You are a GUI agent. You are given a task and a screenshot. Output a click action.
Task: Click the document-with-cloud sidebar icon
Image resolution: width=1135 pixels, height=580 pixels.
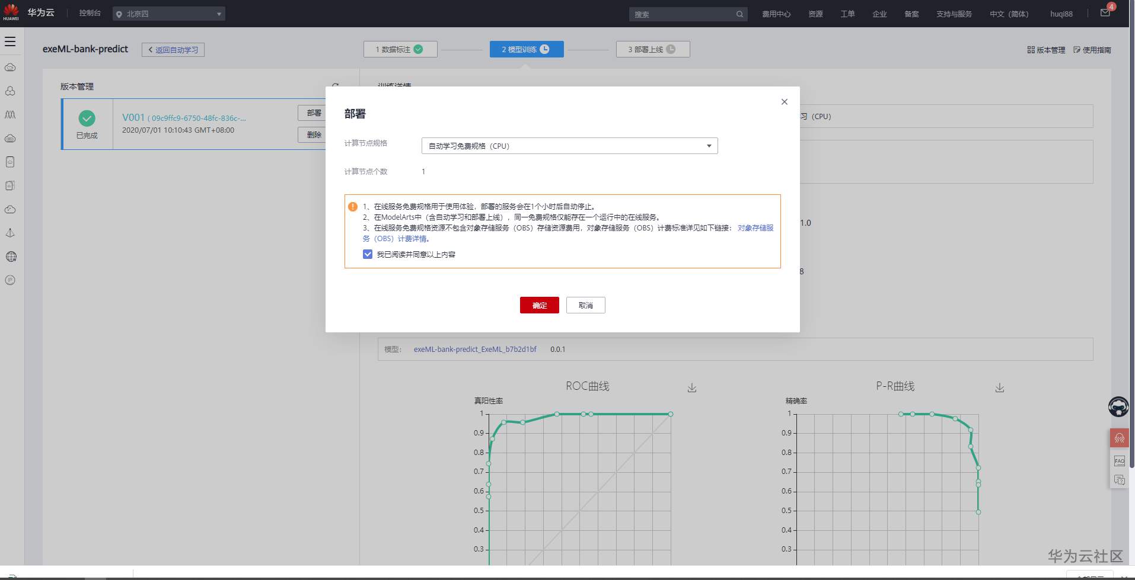coord(10,162)
